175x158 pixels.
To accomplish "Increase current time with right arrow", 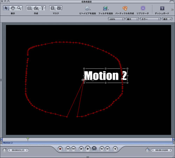I will pyautogui.click(x=27, y=150).
